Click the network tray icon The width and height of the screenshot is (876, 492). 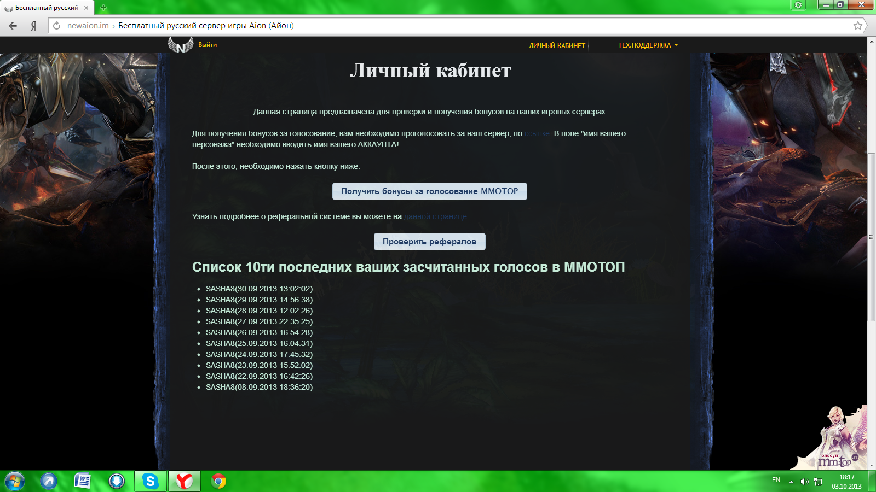pyautogui.click(x=818, y=482)
